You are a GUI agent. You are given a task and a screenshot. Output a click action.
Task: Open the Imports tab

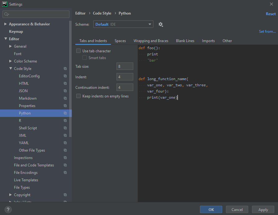tap(208, 41)
